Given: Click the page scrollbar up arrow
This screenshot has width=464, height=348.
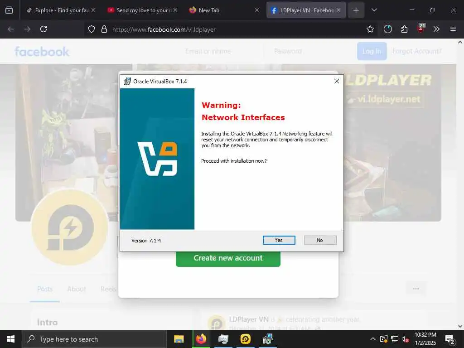Looking at the screenshot, I should (x=460, y=42).
